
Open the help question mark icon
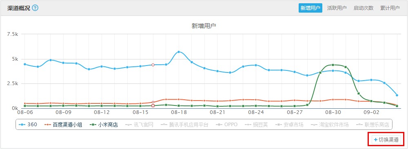pyautogui.click(x=35, y=8)
